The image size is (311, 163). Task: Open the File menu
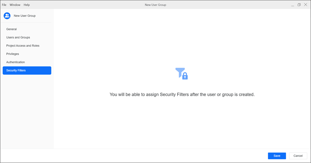click(4, 5)
